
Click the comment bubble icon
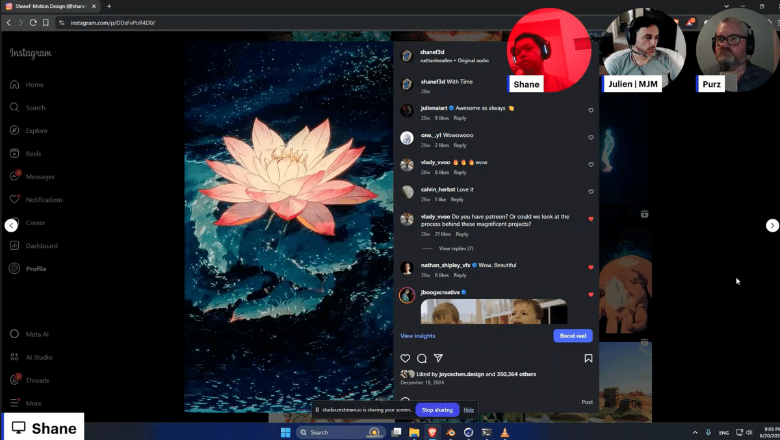coord(422,358)
